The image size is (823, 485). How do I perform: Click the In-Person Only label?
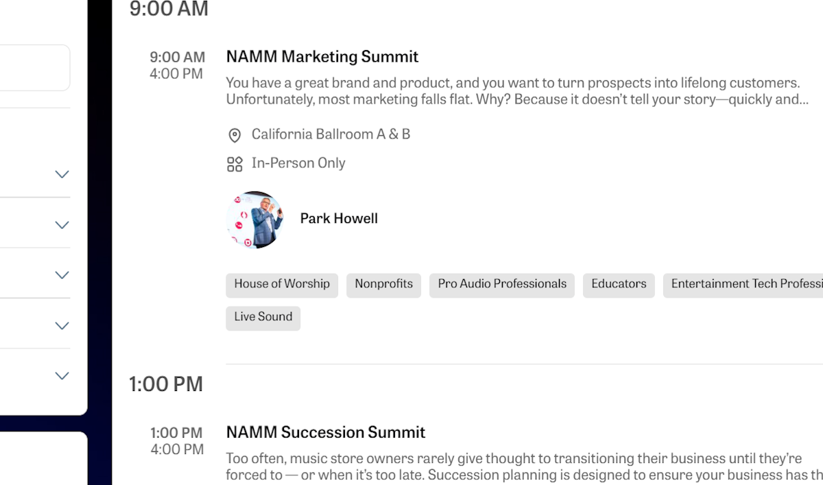click(x=298, y=163)
